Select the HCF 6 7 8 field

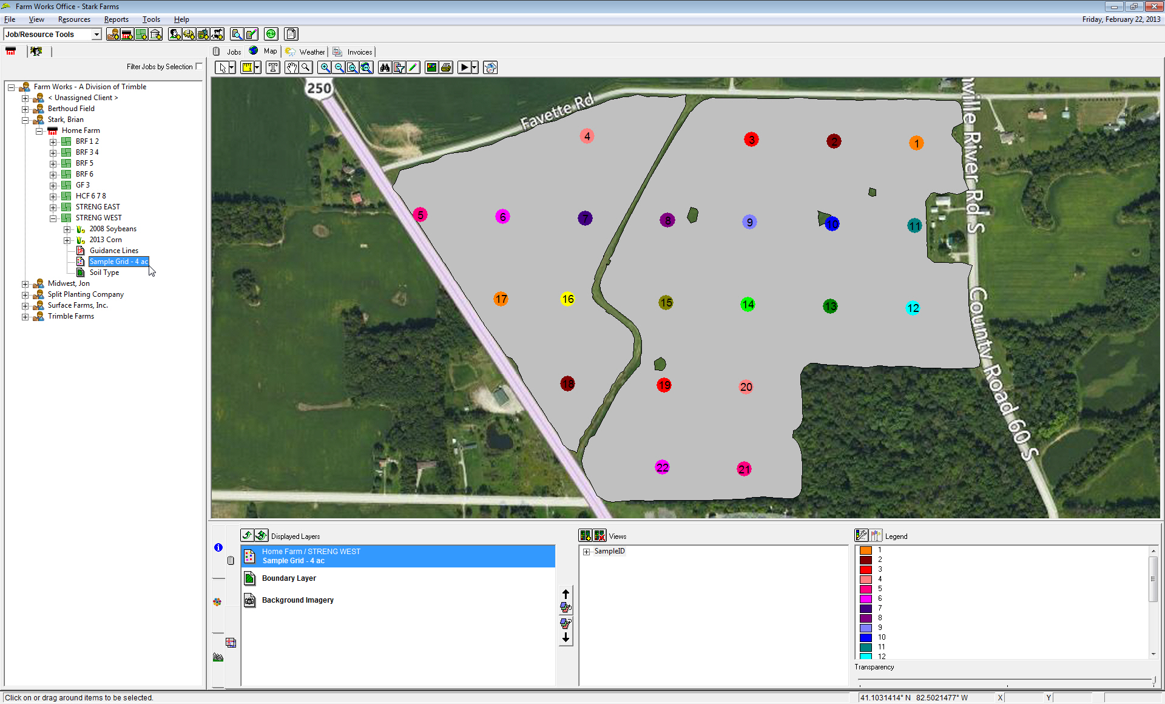coord(90,196)
